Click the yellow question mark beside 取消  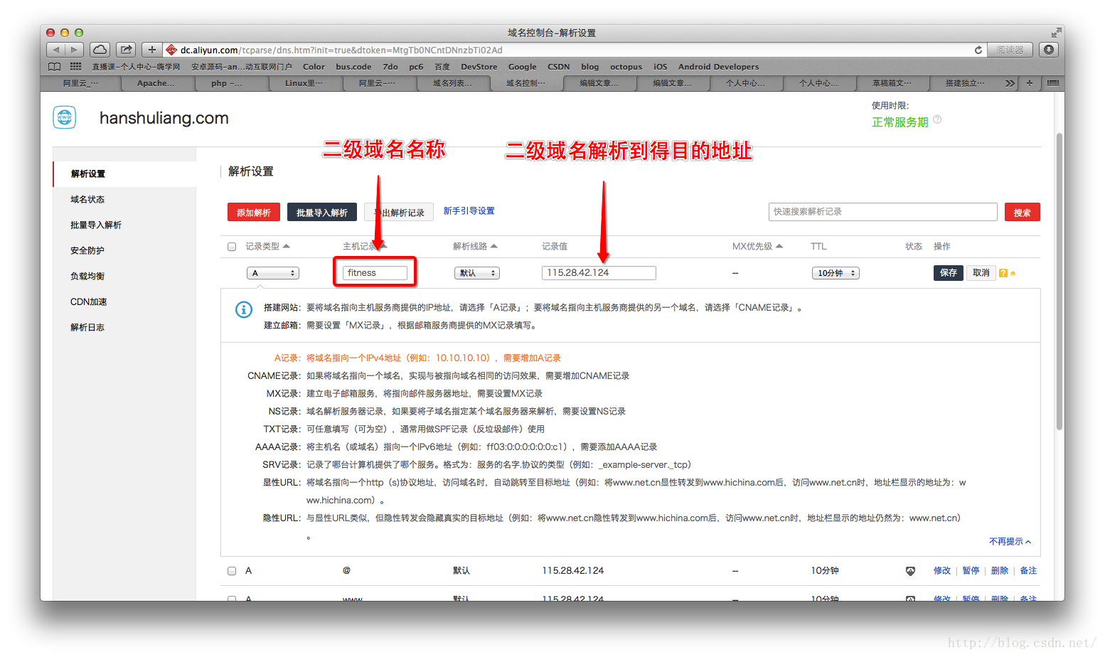click(1003, 273)
